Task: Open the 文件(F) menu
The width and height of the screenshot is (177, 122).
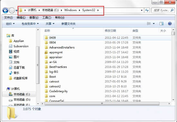Action: click(8, 17)
